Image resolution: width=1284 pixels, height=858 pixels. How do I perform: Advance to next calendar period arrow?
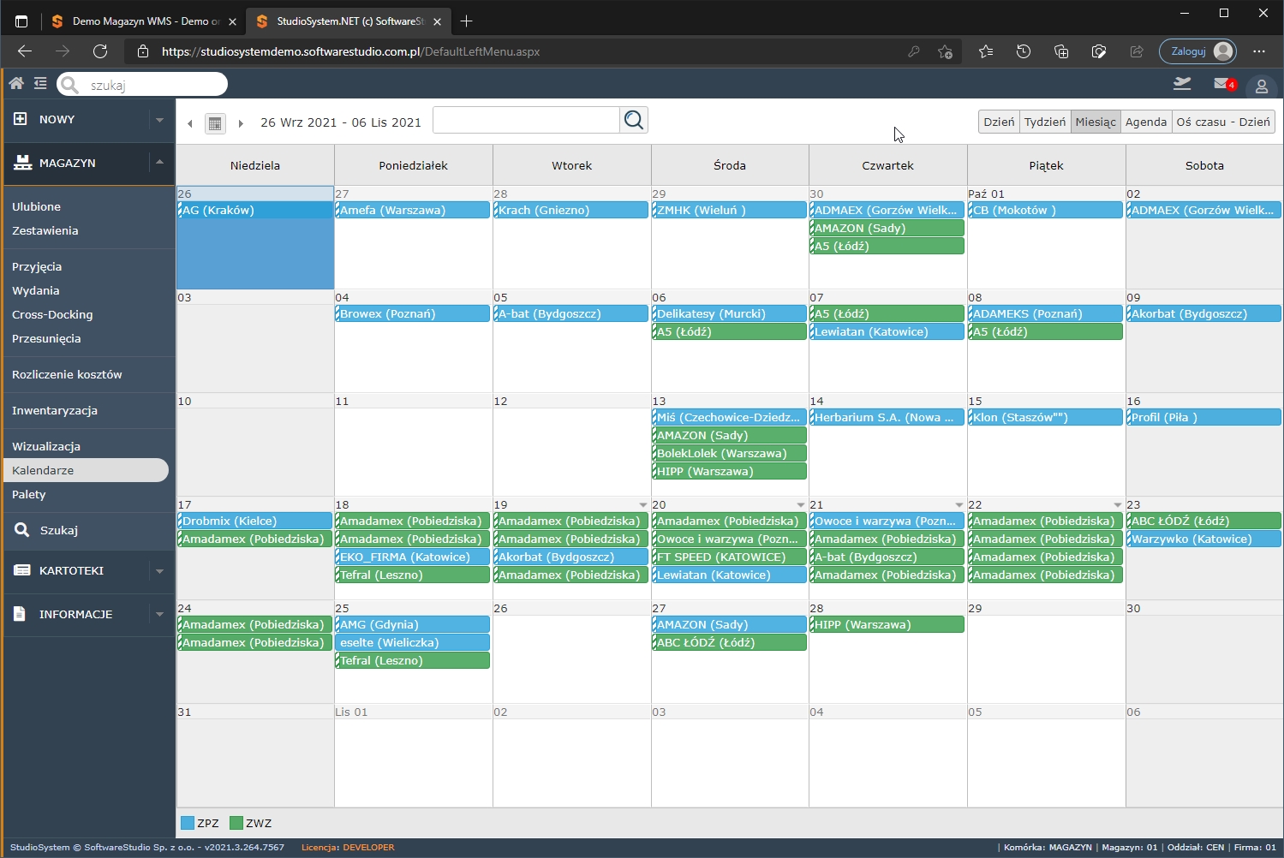[x=241, y=123]
